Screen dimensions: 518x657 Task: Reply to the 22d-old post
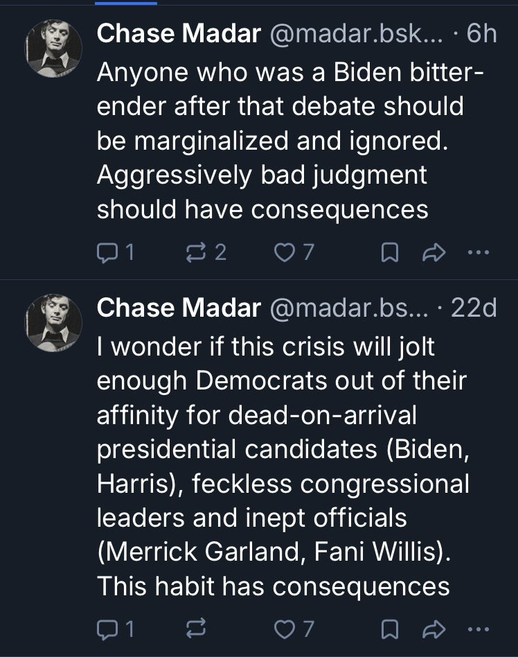(x=115, y=629)
